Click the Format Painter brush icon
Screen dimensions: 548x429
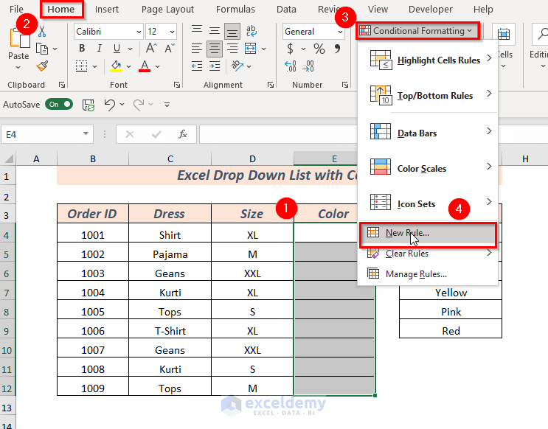(42, 66)
